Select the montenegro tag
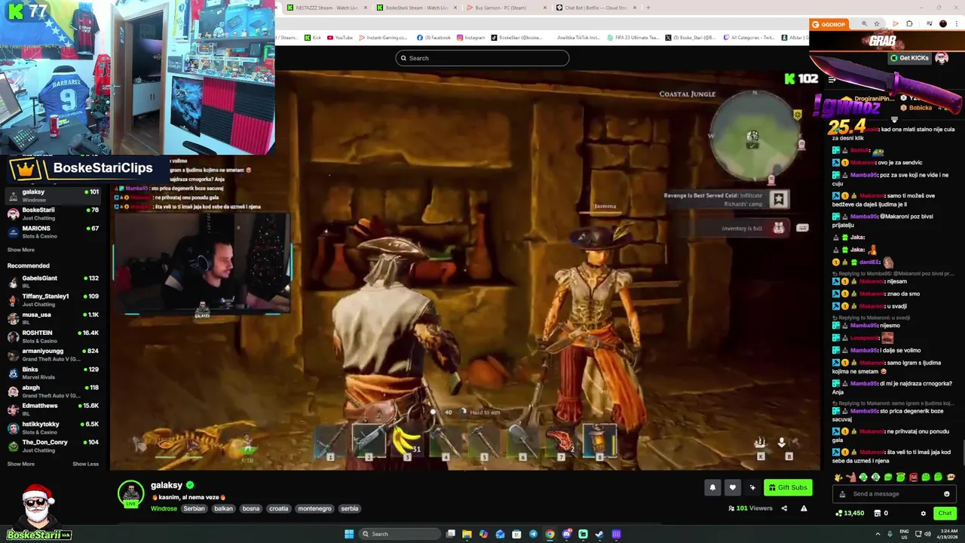Image resolution: width=965 pixels, height=543 pixels. (x=314, y=508)
